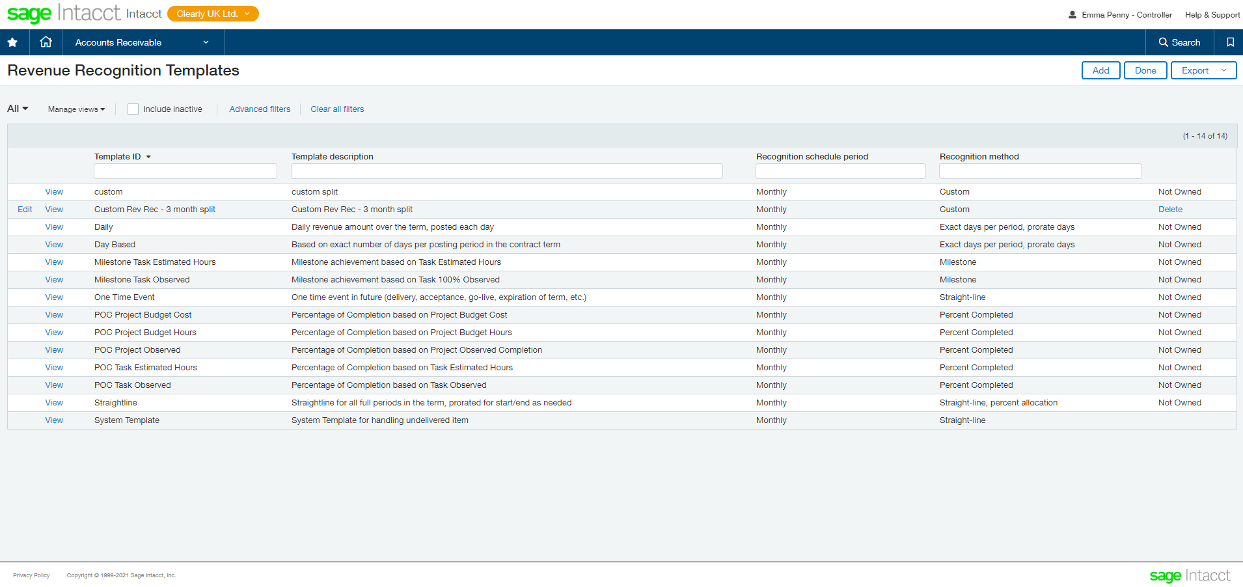Open Search from the top bar

pos(1179,42)
